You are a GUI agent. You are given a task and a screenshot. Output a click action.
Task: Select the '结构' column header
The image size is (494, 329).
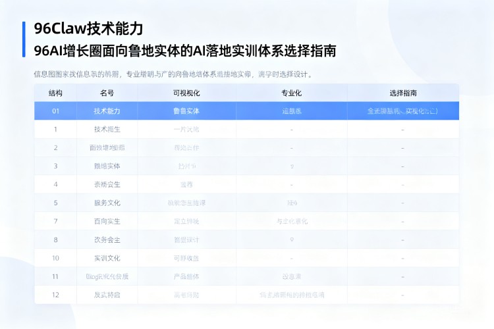point(55,93)
